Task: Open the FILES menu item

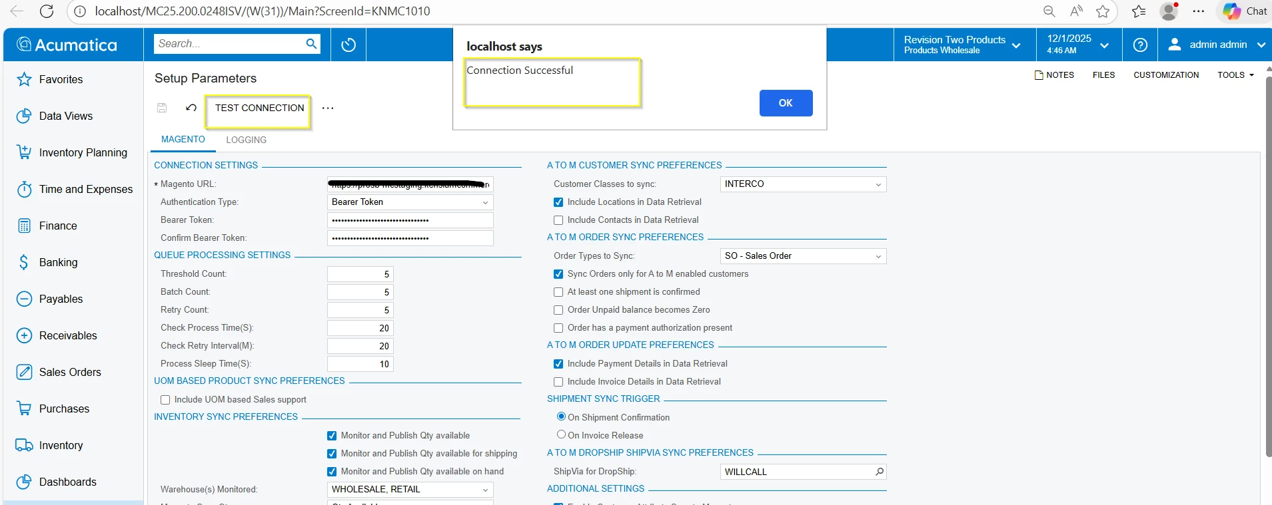Action: tap(1103, 75)
